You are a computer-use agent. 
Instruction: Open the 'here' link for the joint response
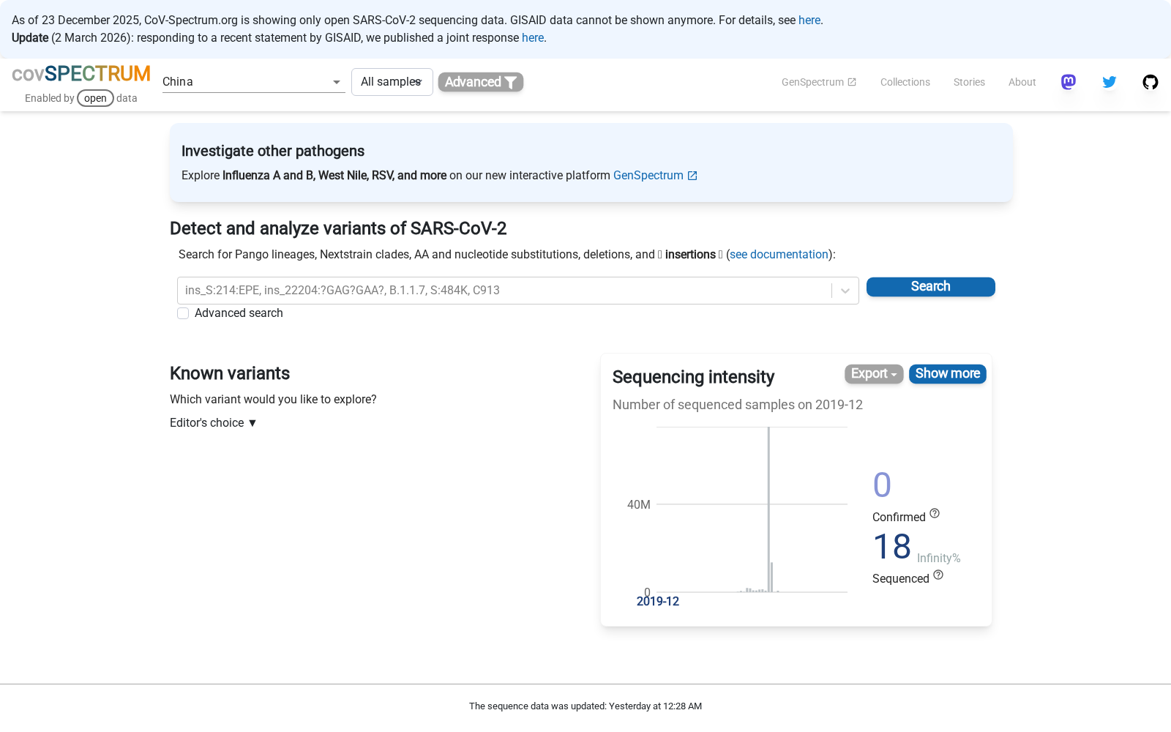tap(533, 38)
